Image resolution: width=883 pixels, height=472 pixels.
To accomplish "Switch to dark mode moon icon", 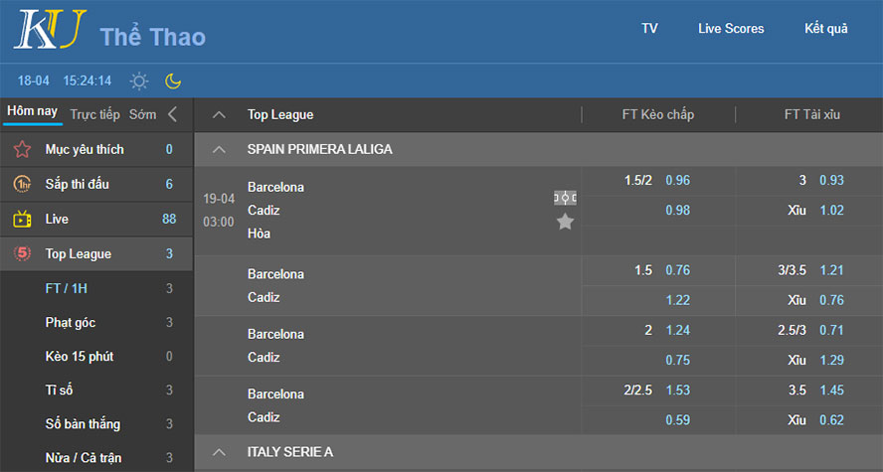I will coord(173,80).
